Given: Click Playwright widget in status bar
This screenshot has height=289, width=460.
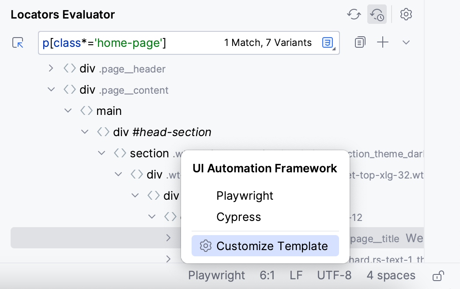Looking at the screenshot, I should click(x=216, y=275).
